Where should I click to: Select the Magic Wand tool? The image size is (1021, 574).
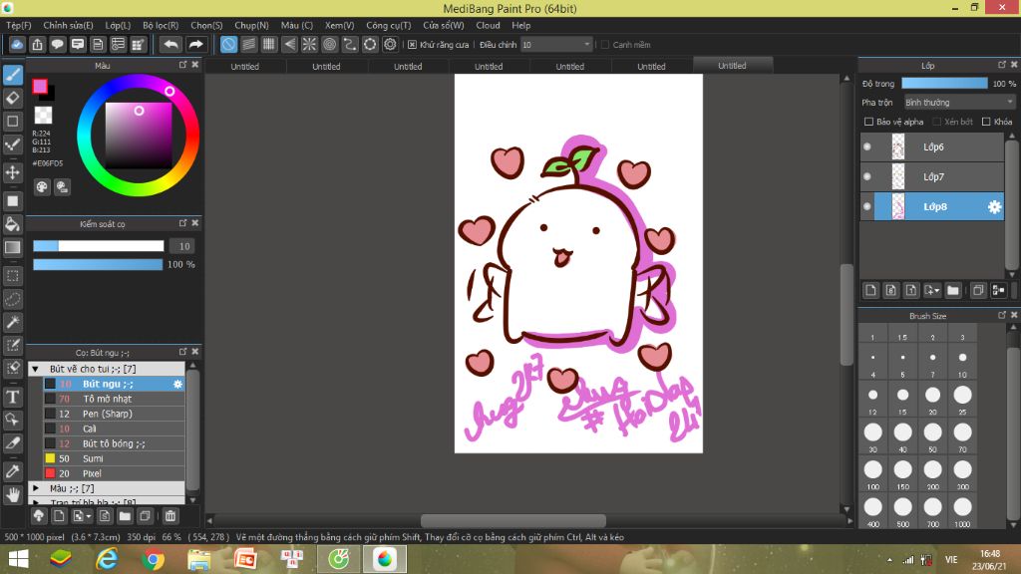13,322
